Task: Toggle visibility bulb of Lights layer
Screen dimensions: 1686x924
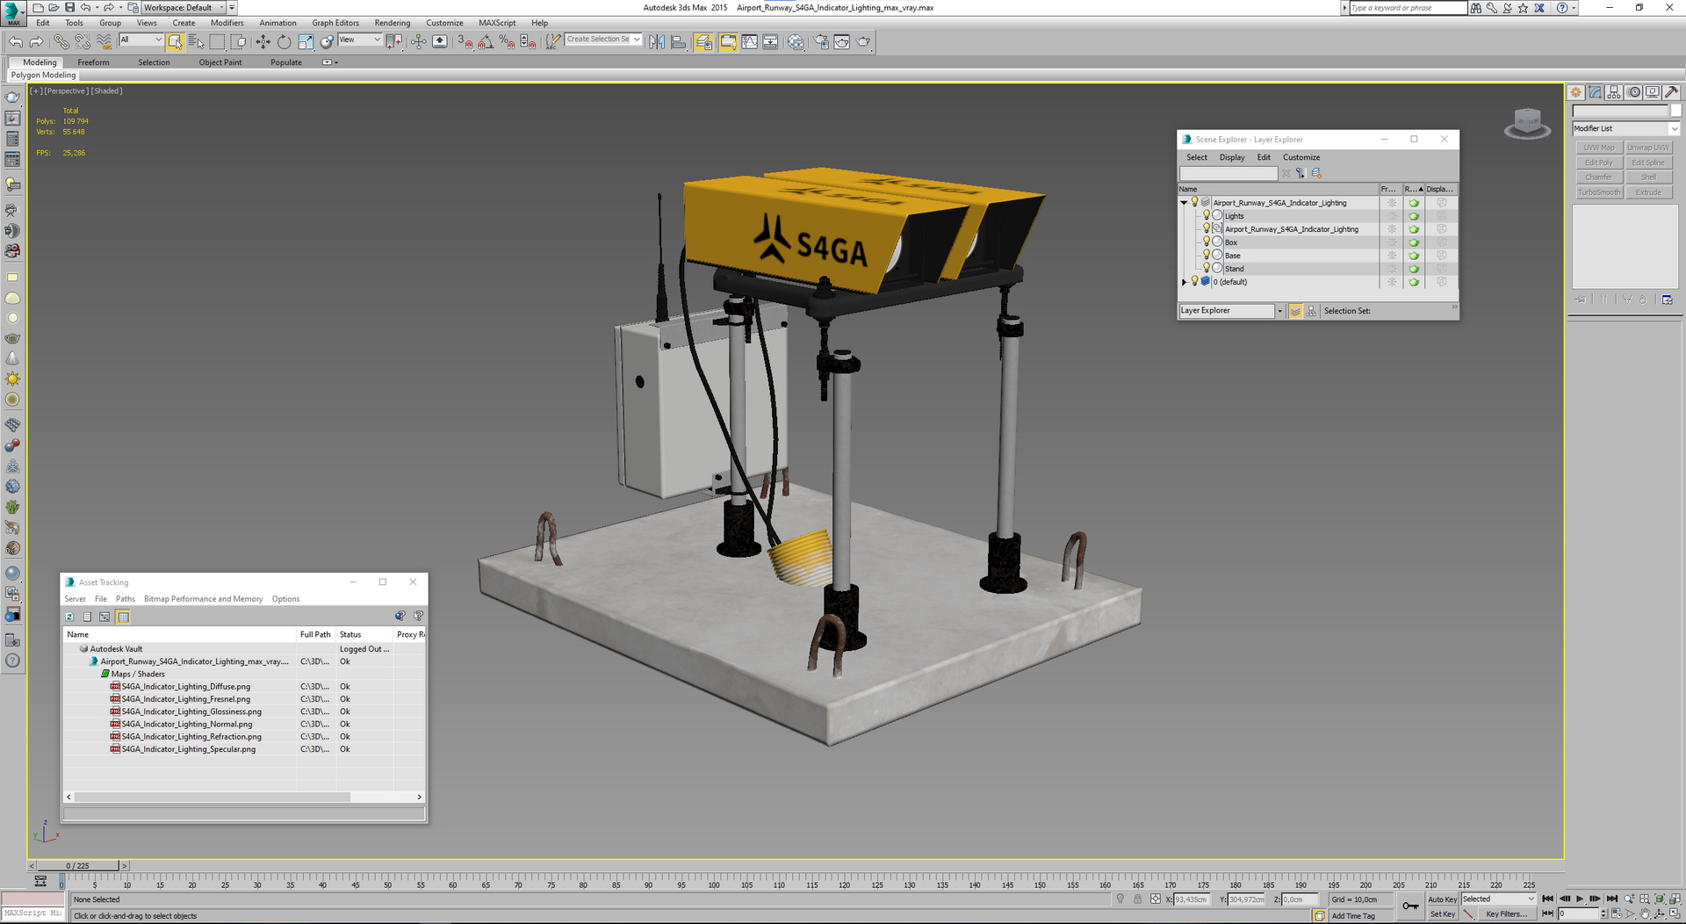Action: click(x=1207, y=215)
